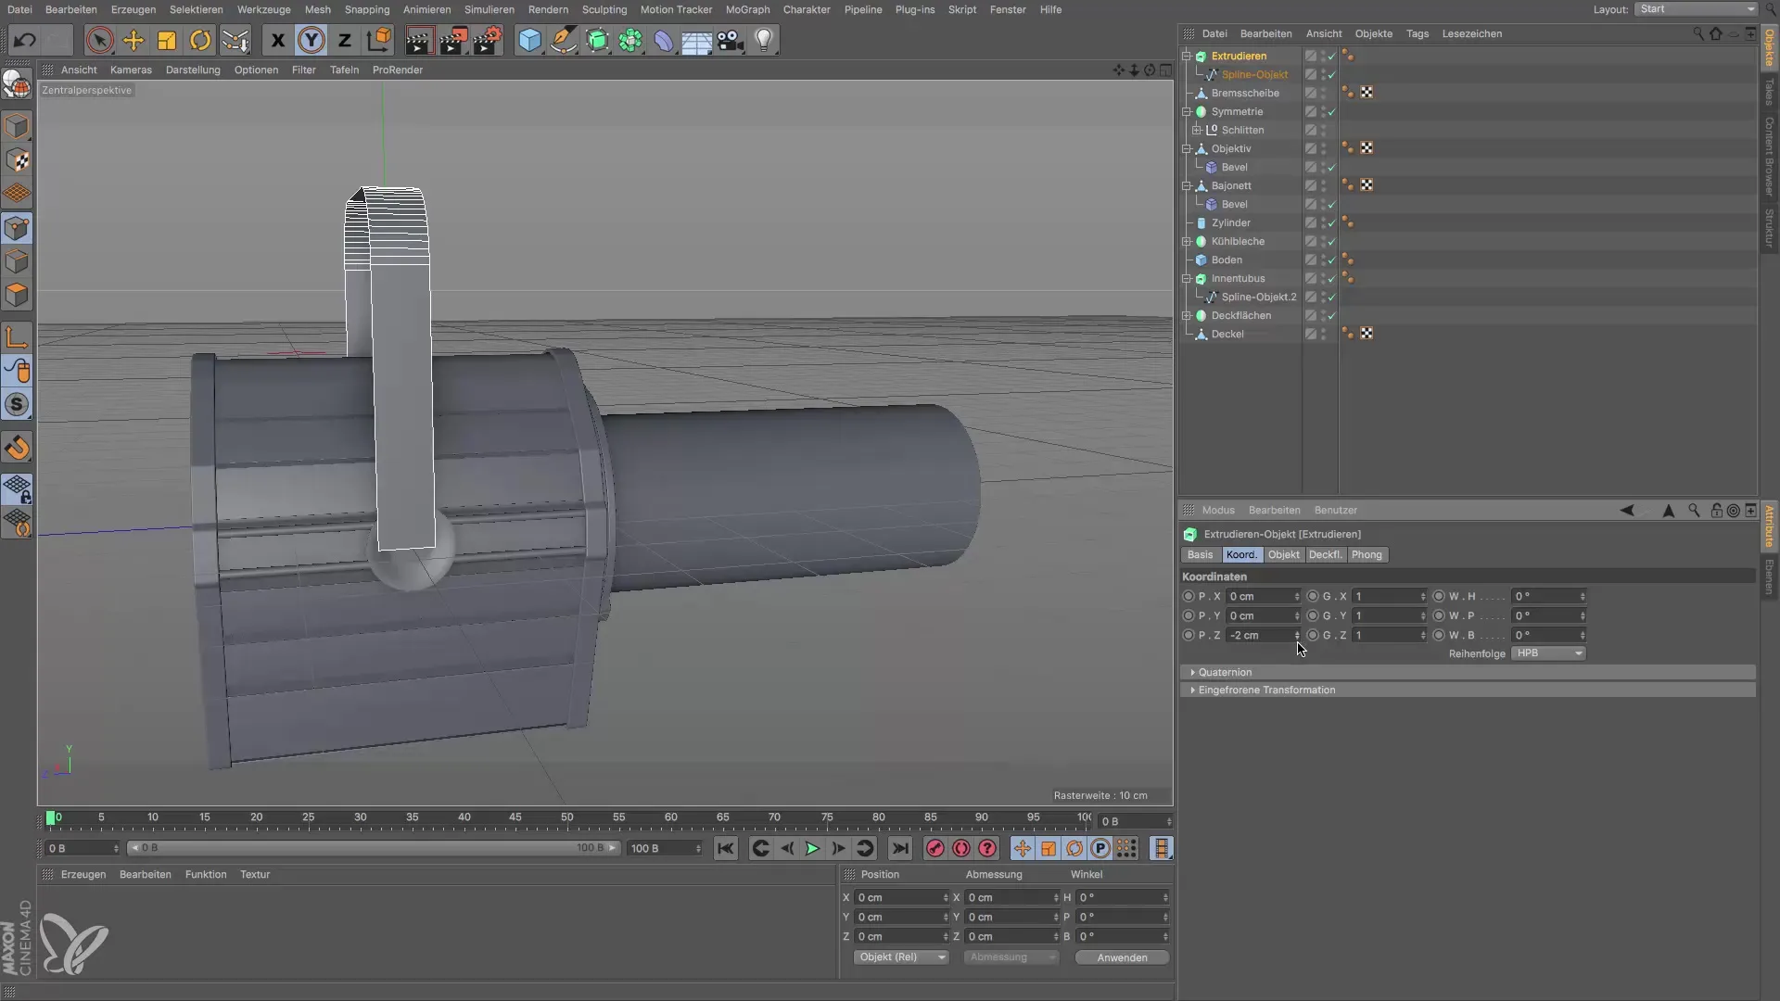Image resolution: width=1780 pixels, height=1001 pixels.
Task: Switch to Texture mode in left palette
Action: [x=17, y=160]
